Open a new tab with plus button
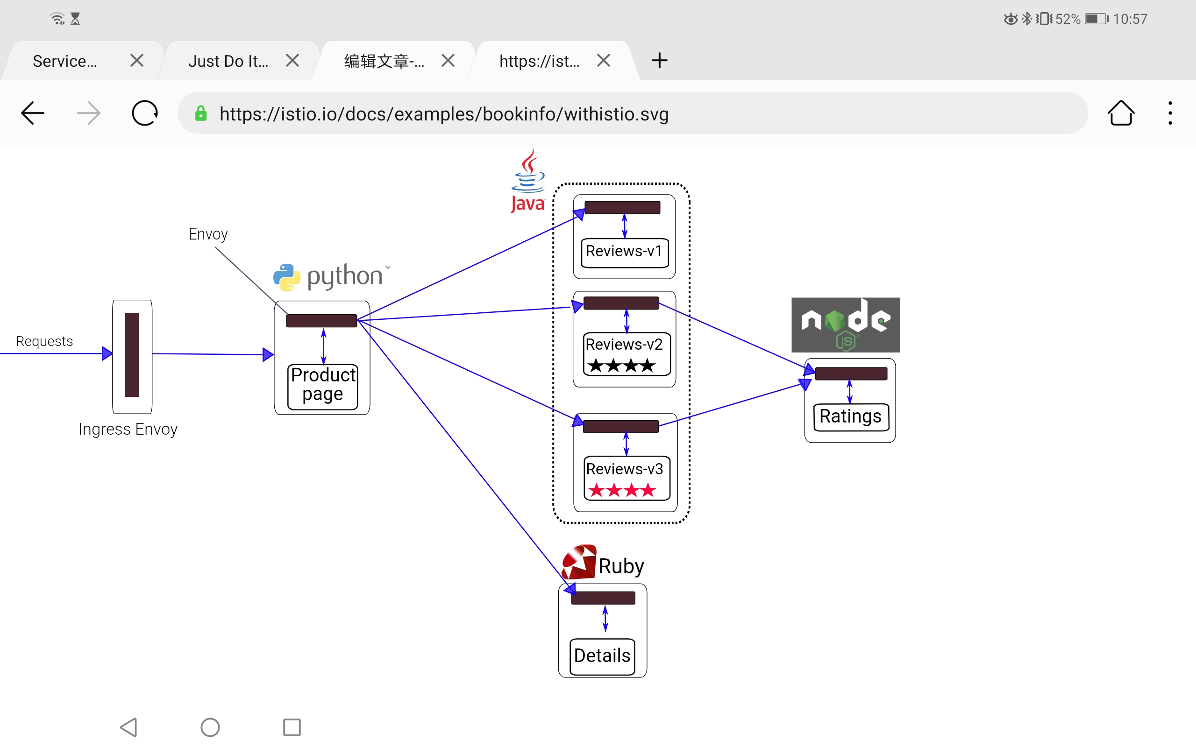 point(659,61)
